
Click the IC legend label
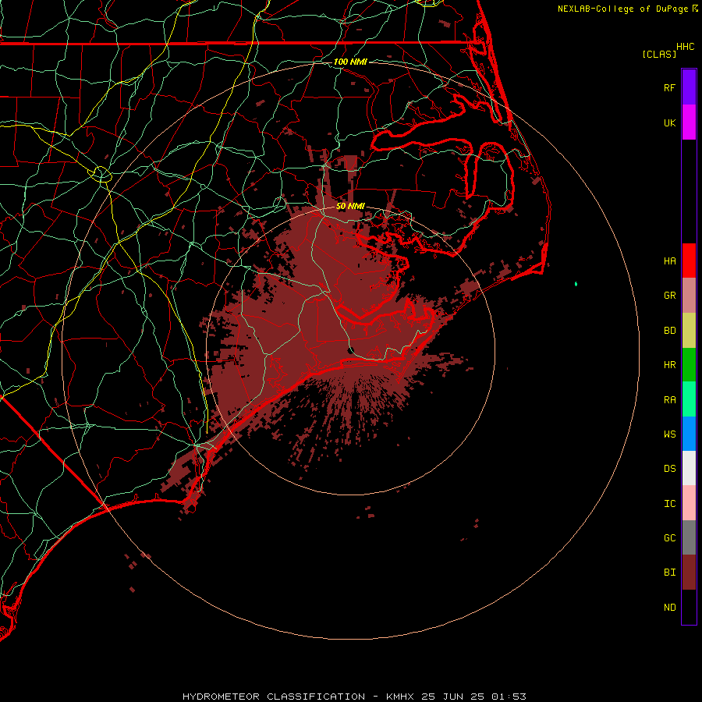click(x=669, y=504)
